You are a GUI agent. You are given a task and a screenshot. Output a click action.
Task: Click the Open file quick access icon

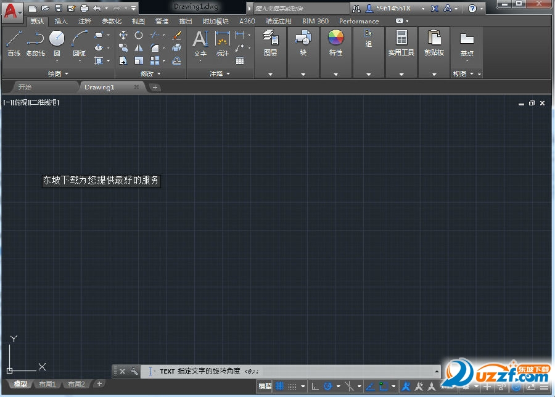click(x=46, y=9)
